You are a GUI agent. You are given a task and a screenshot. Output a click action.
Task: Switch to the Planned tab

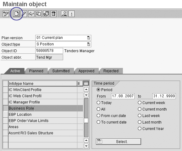click(36, 71)
